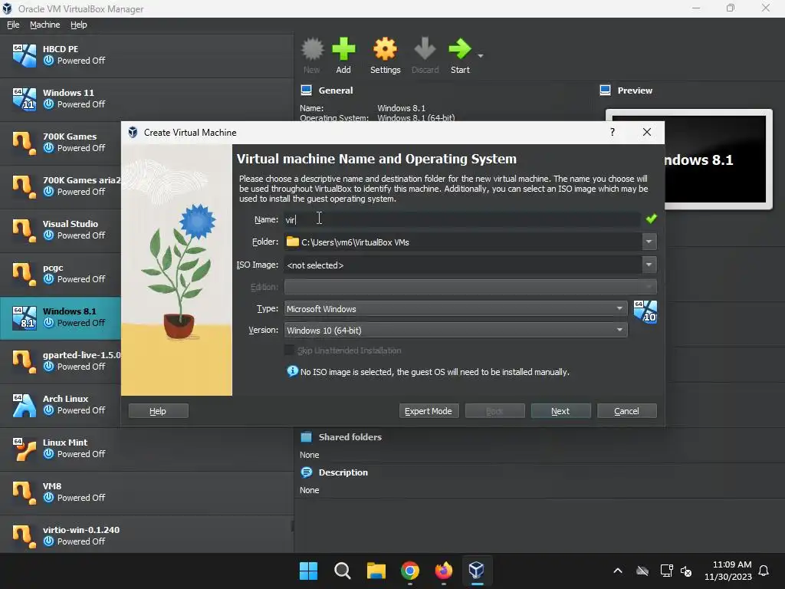The width and height of the screenshot is (785, 589).
Task: Click the Windows 8.1 machine icon
Action: [x=25, y=318]
